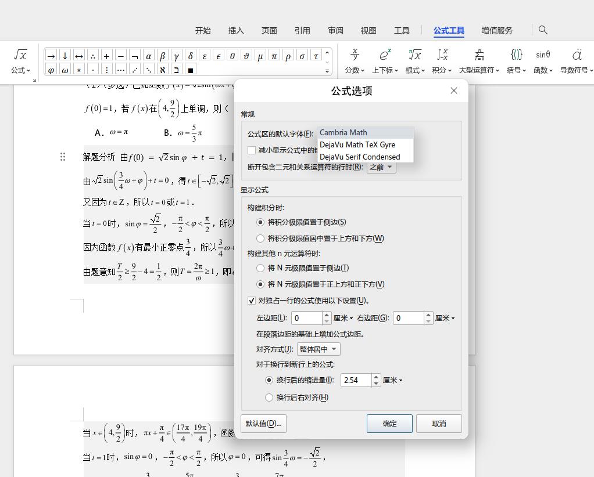Insert tau symbol

(x=316, y=56)
